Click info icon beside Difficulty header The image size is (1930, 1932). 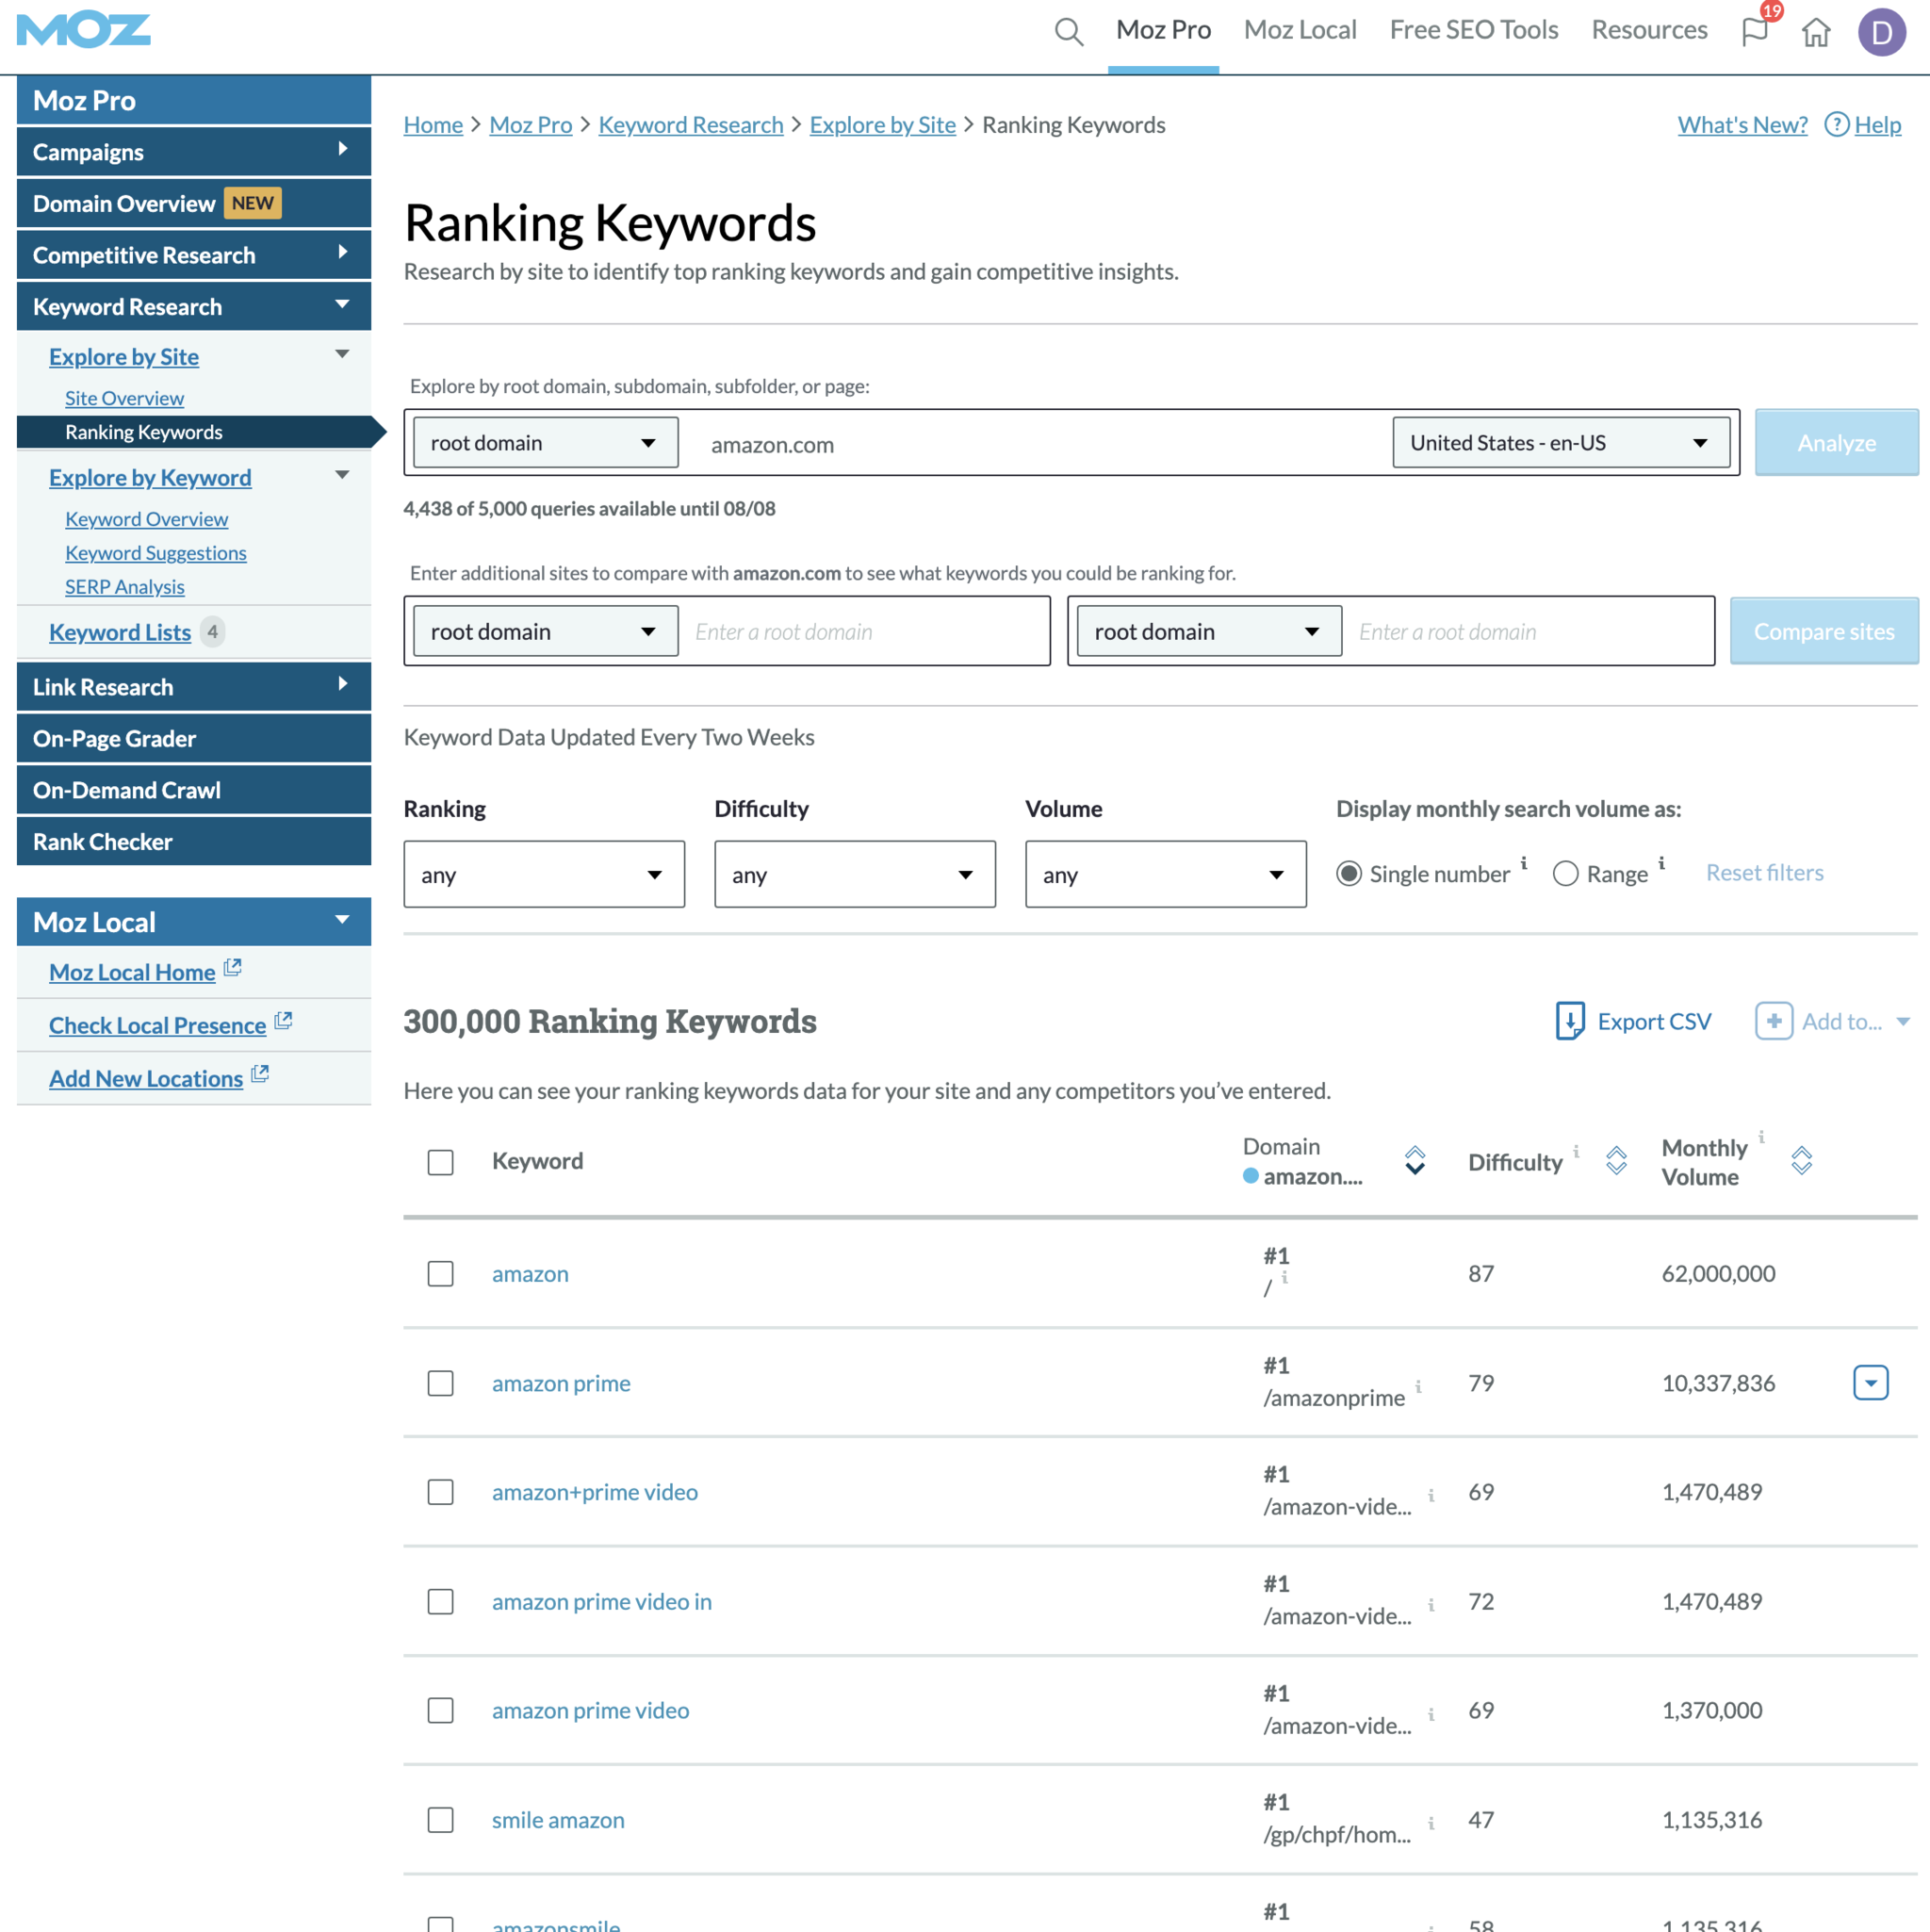[x=1577, y=1151]
